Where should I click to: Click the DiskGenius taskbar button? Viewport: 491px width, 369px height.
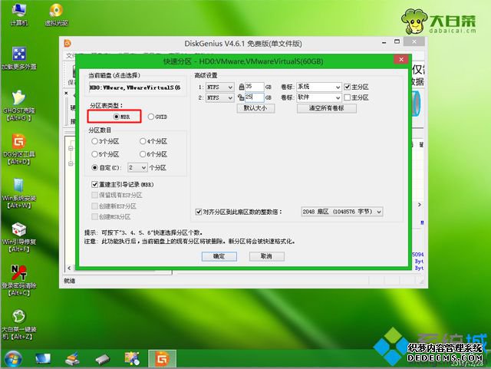coord(162,359)
